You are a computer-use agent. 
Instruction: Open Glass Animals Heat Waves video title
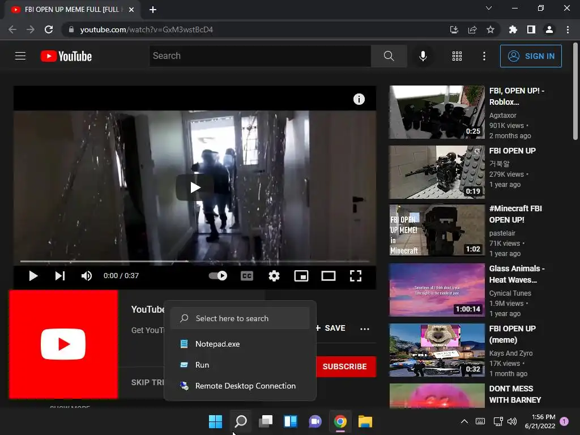click(517, 274)
